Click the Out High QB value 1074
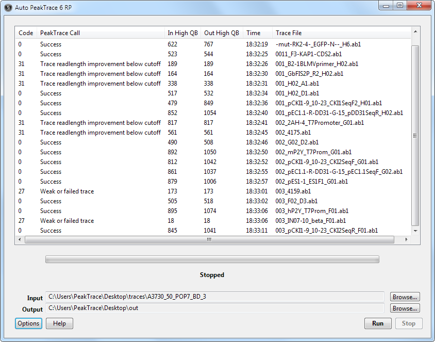Viewport: 435px width, 342px height. click(210, 211)
